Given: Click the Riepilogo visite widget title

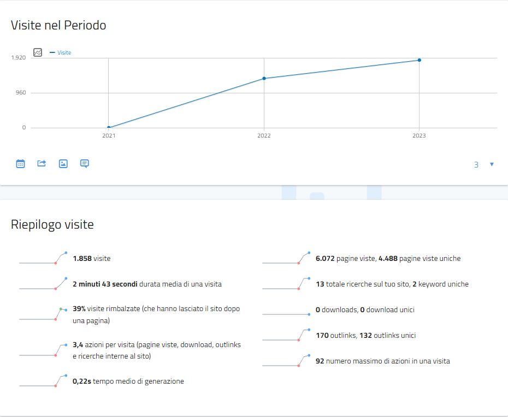Looking at the screenshot, I should click(x=52, y=224).
